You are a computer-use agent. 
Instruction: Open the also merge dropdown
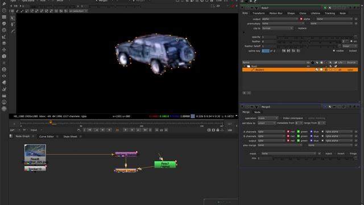click(x=280, y=145)
